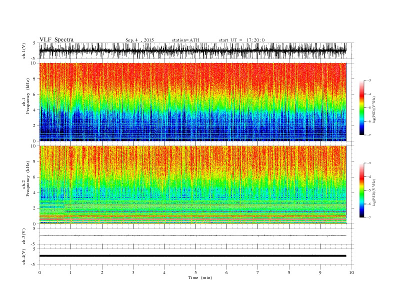Click the '-3' label on ch.1 color scale
The height and width of the screenshot is (306, 396).
(x=369, y=80)
